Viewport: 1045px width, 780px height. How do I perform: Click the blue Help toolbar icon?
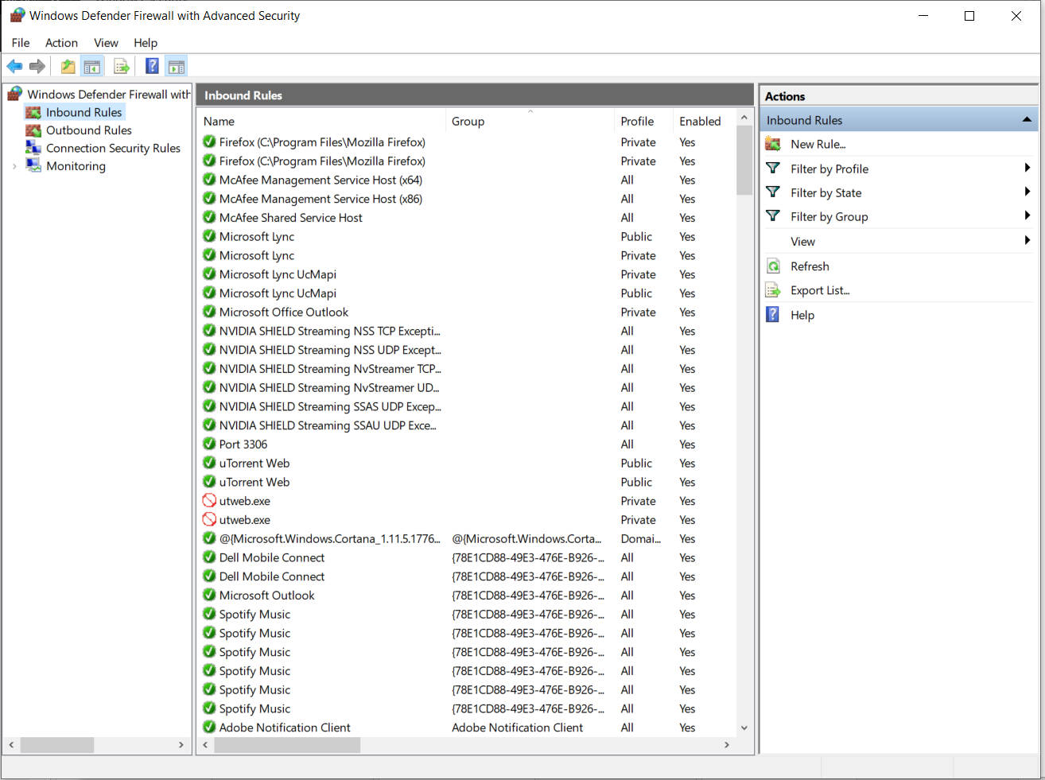(152, 67)
